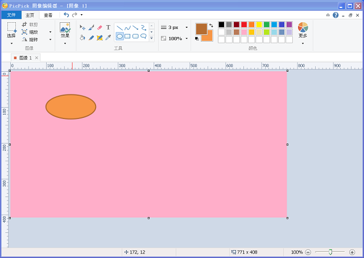The height and width of the screenshot is (258, 364).
Task: Click the rotate (旋转) button
Action: pyautogui.click(x=30, y=39)
